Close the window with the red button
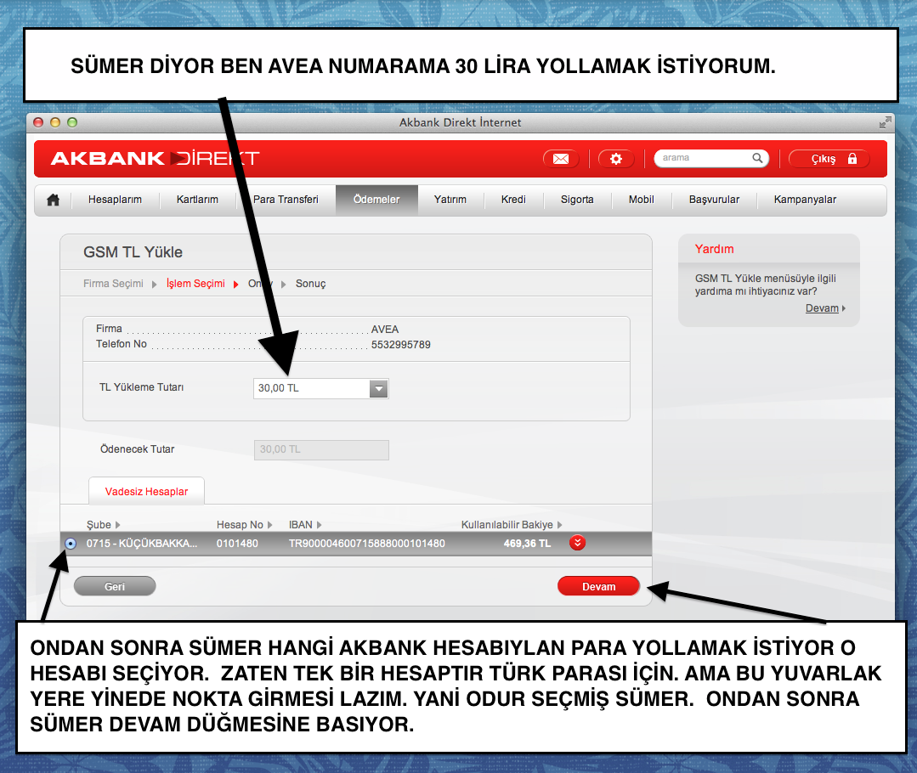 click(38, 122)
